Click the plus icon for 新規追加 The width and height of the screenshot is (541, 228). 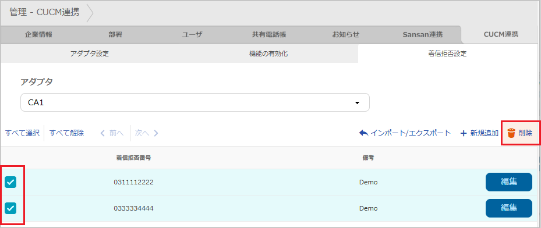(x=464, y=133)
